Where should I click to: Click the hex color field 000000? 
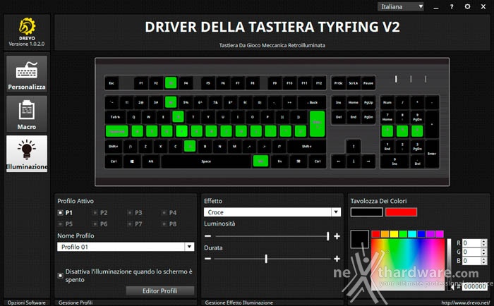point(475,286)
